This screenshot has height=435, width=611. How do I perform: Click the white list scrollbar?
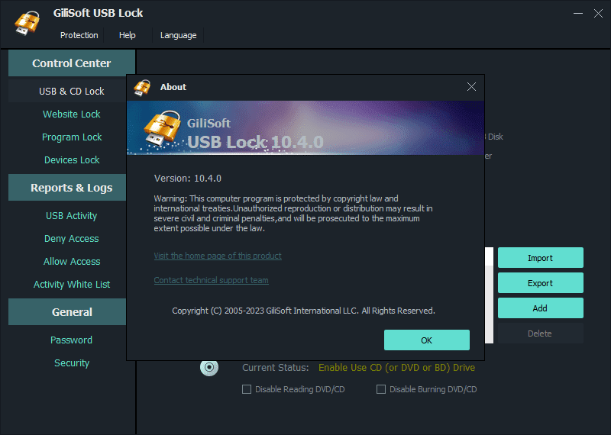click(490, 295)
